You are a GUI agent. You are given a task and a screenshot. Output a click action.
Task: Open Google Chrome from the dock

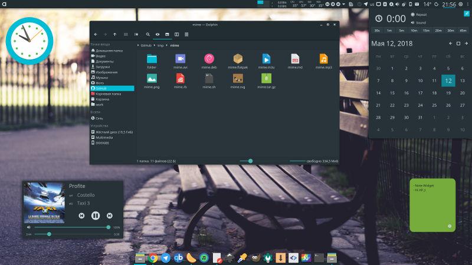click(x=153, y=257)
